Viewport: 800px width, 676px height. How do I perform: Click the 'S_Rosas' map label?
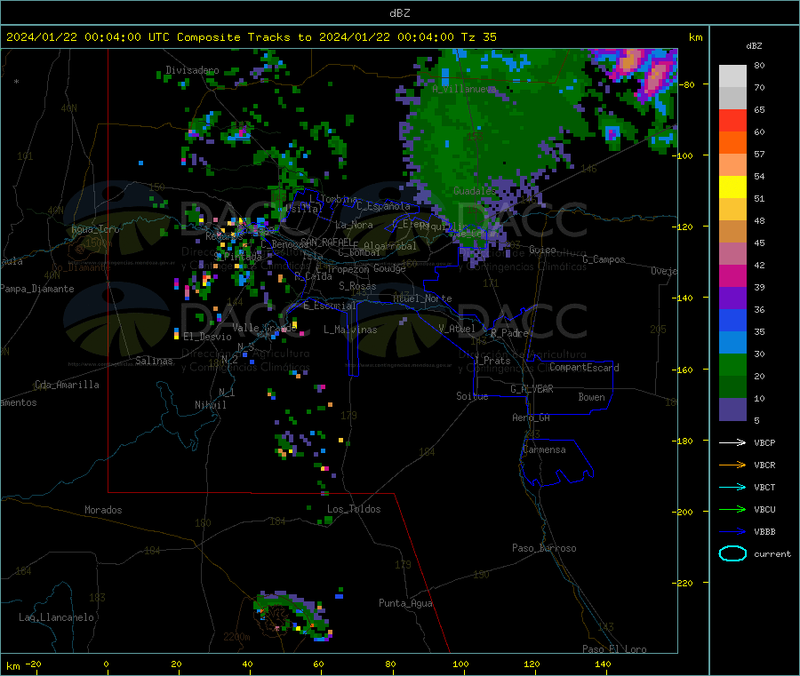click(x=357, y=286)
